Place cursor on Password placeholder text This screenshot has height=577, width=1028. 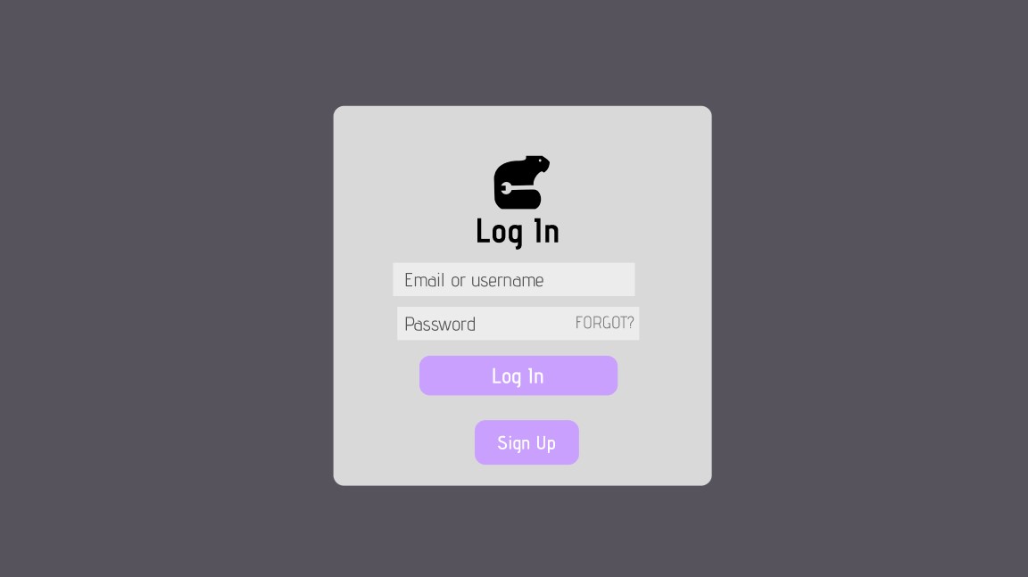[440, 325]
